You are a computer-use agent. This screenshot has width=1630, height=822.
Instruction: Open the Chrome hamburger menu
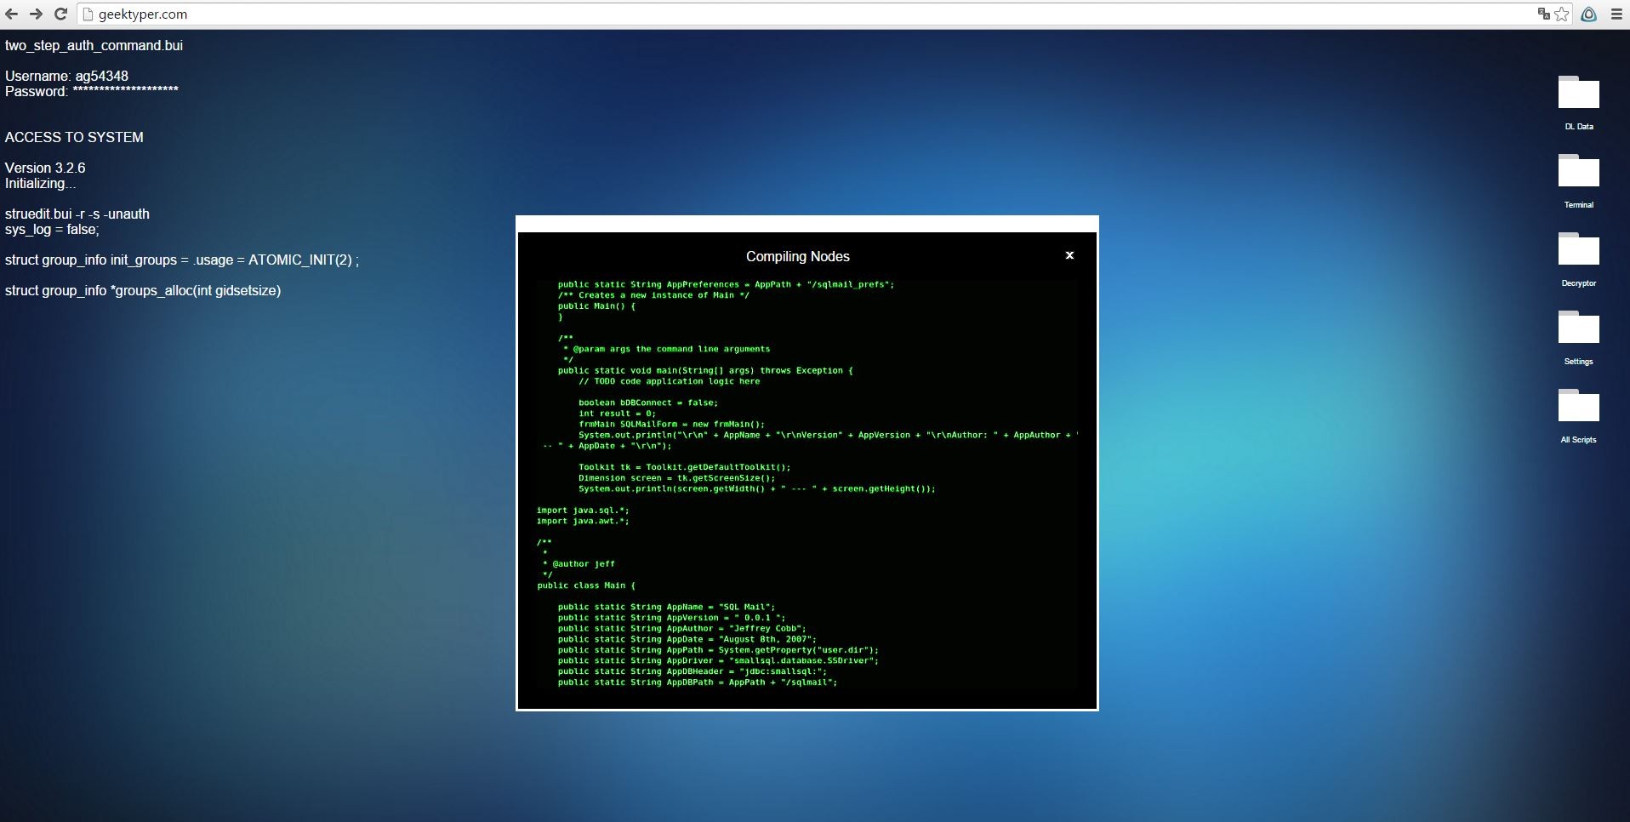pos(1616,14)
